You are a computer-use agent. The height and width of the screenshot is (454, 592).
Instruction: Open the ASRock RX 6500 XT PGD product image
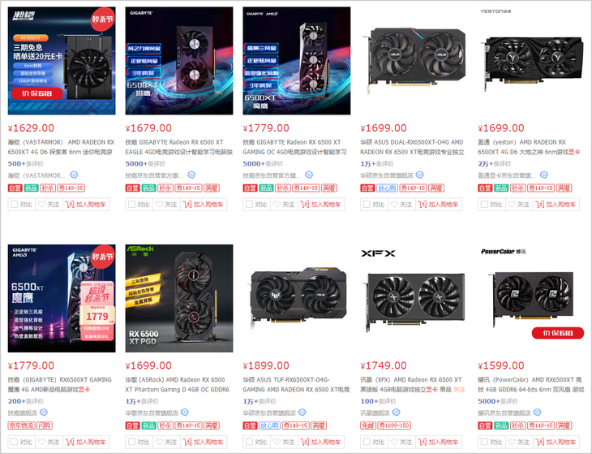click(179, 298)
